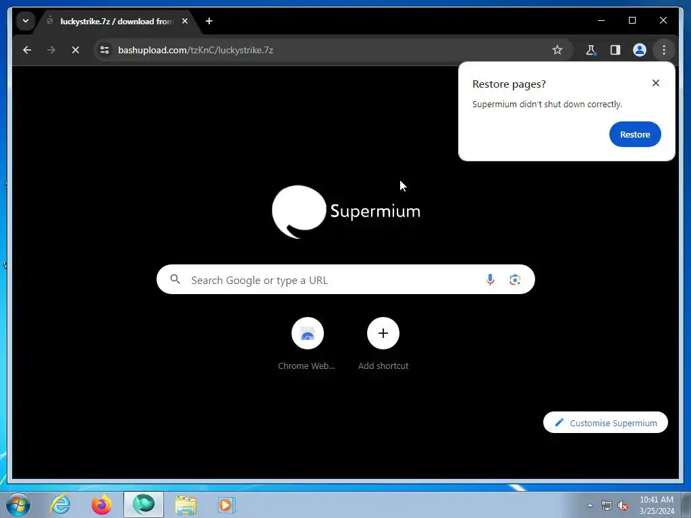Open Customise Supermium
Screen dimensions: 691x518
tap(605, 422)
